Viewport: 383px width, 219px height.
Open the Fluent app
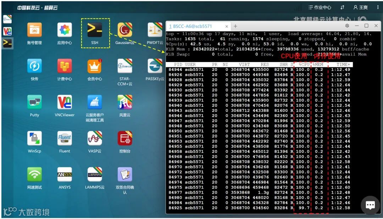65,138
